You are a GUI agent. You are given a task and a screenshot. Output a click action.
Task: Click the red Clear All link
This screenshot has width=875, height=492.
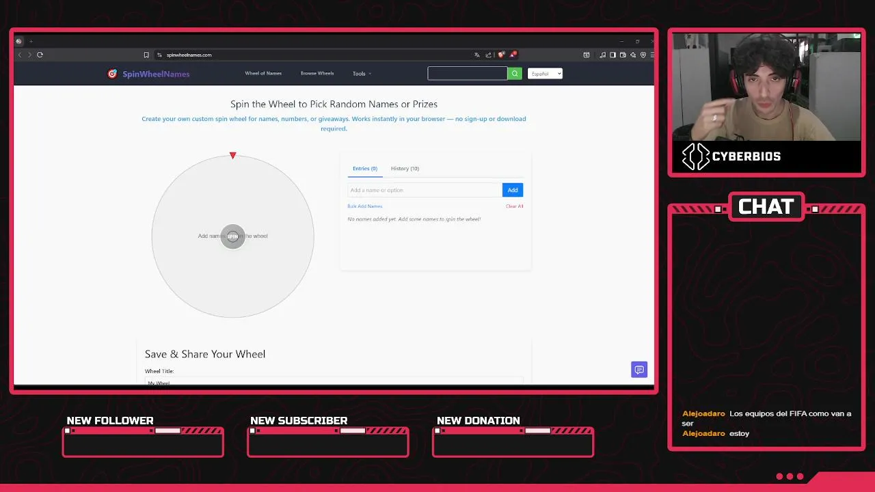coord(514,206)
